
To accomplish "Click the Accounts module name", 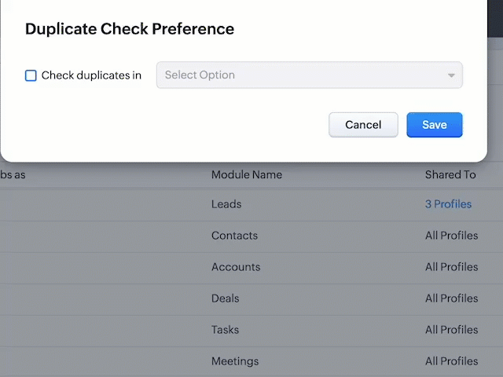I will coord(236,267).
